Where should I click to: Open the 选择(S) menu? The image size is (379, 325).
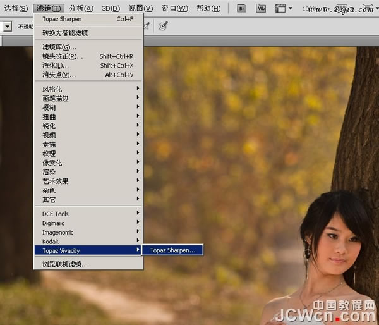tap(16, 8)
